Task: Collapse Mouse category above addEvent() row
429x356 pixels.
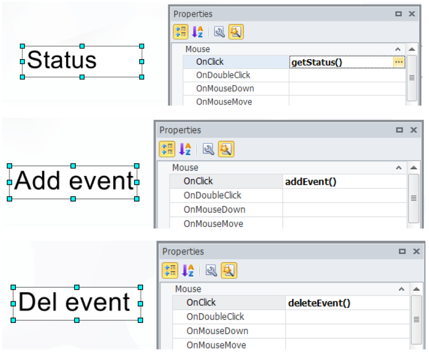Action: 398,168
